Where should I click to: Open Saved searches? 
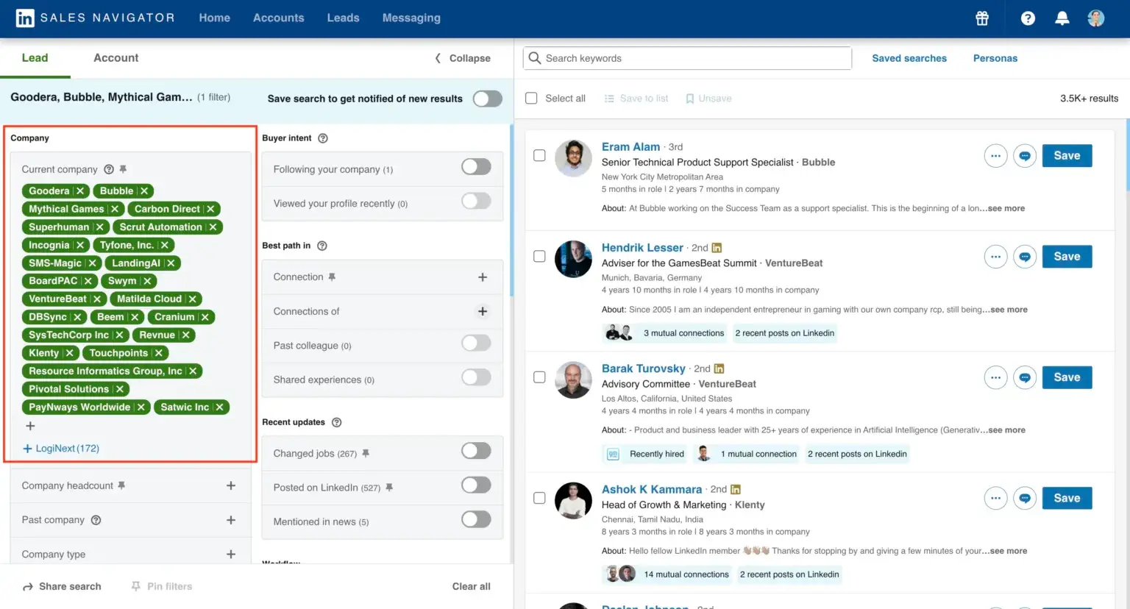[x=909, y=58]
